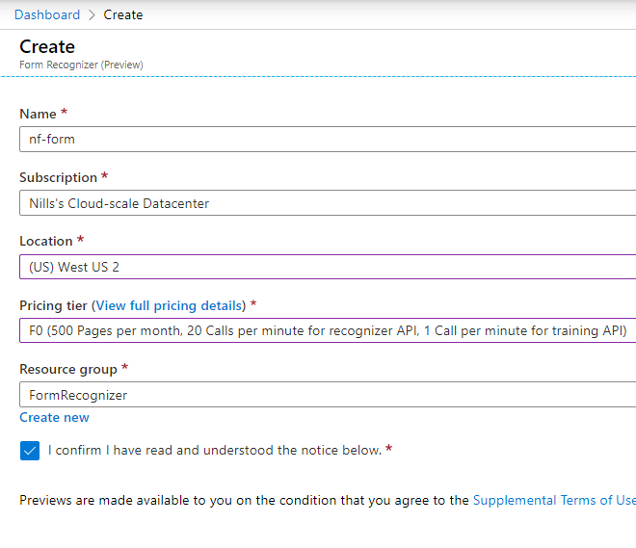Screen dimensions: 636x548
Task: Click the Subscription field label
Action: (59, 177)
